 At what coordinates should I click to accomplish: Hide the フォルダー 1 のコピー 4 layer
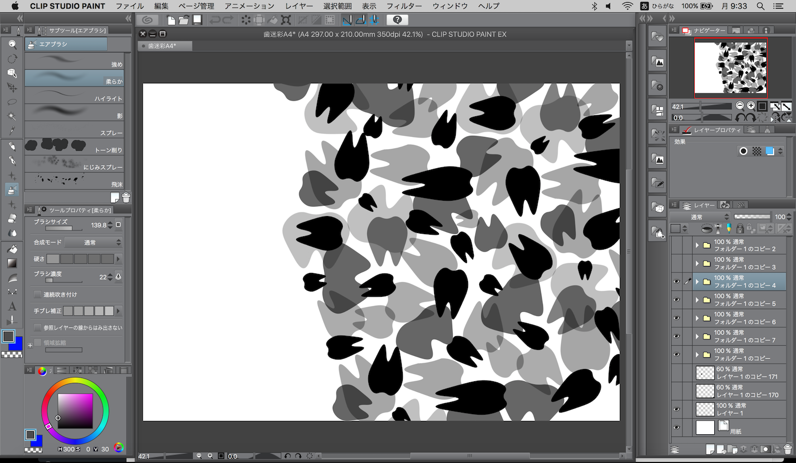[676, 281]
